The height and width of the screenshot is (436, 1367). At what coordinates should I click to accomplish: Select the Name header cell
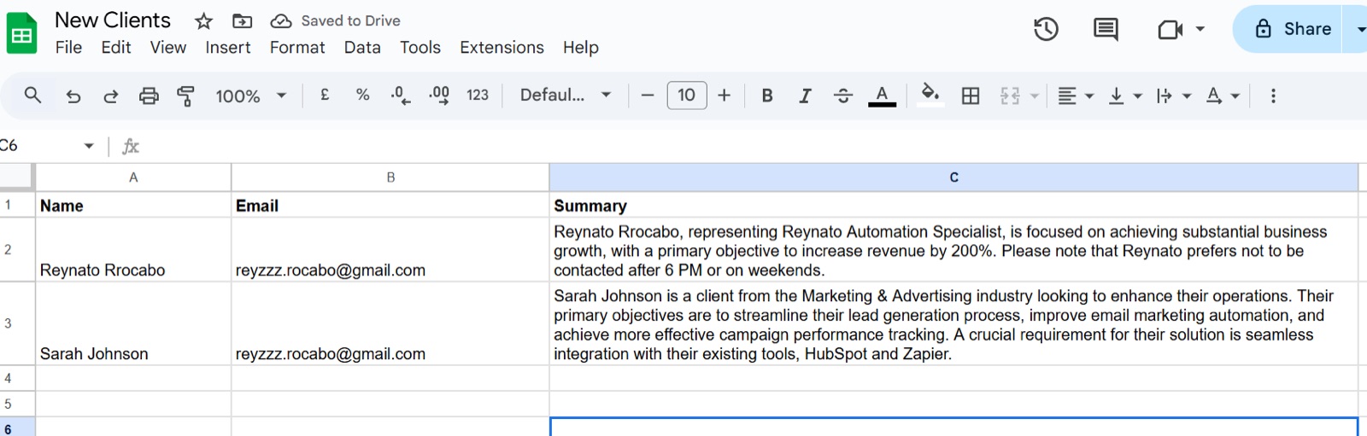tap(133, 206)
